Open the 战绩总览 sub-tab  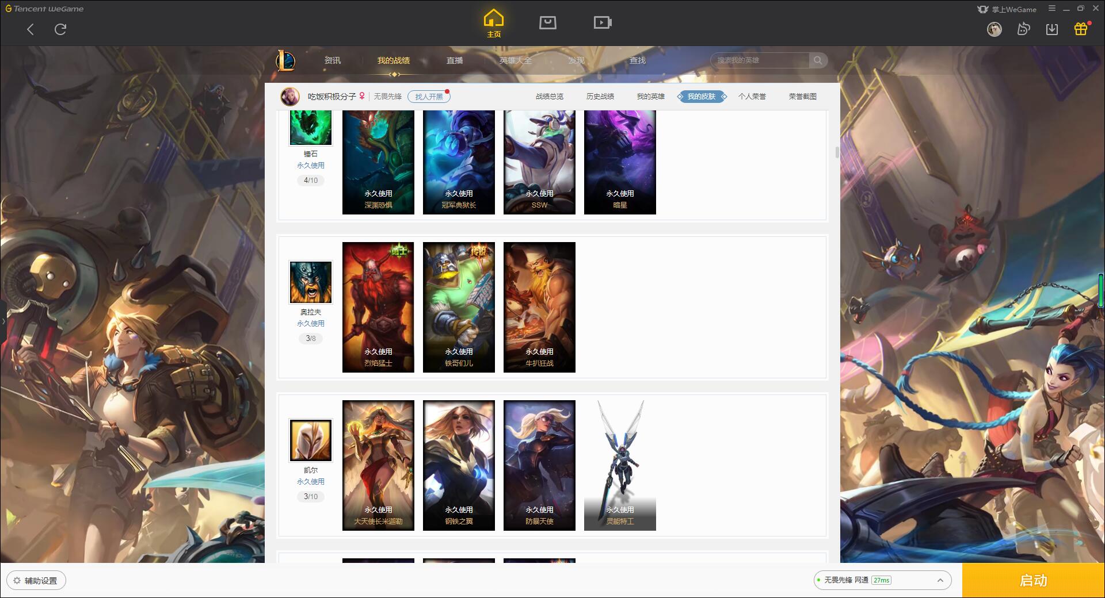[550, 97]
